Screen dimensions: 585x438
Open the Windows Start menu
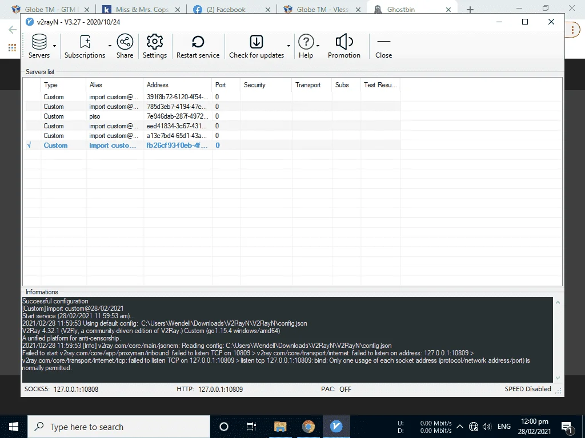pos(14,427)
